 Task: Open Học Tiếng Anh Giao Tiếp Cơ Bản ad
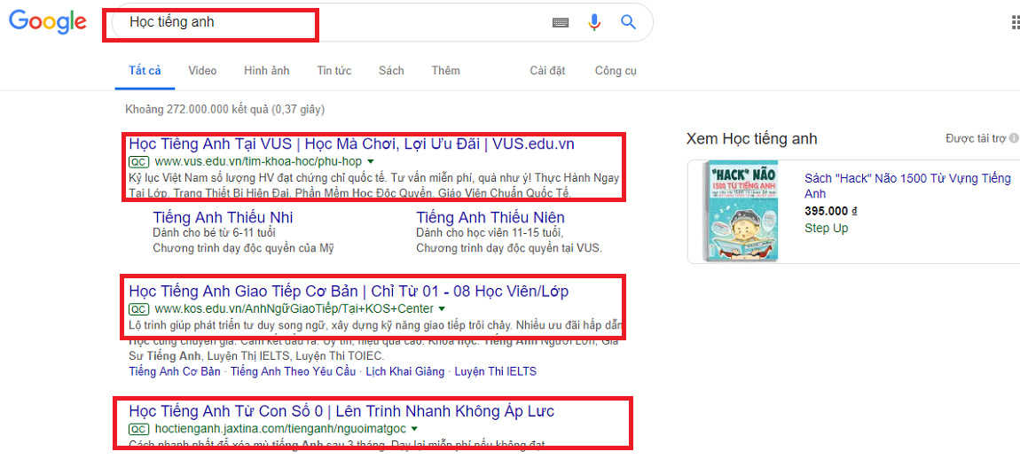(349, 291)
